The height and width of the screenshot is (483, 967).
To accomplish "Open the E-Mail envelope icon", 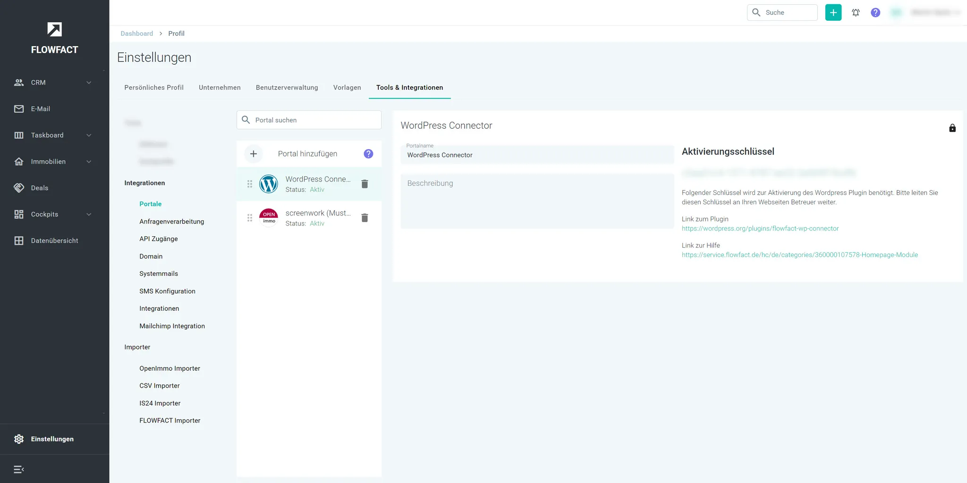I will pos(19,109).
